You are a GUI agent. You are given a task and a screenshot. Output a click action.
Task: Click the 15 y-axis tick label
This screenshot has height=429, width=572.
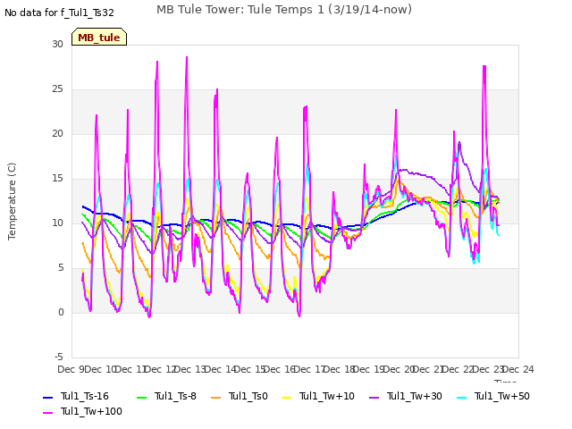click(57, 179)
